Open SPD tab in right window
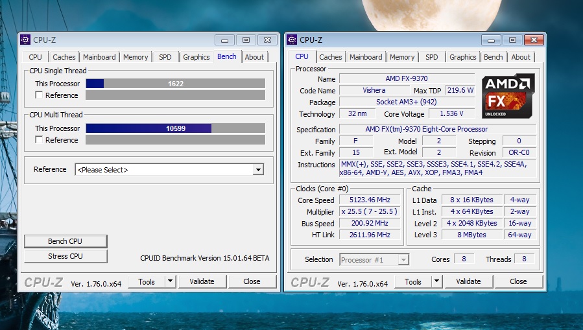583x330 pixels. point(432,57)
